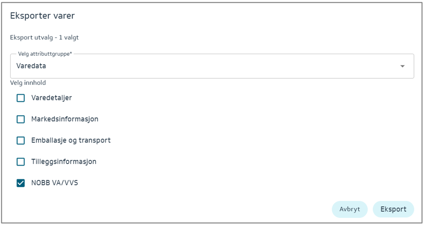This screenshot has width=425, height=225.
Task: Click the Eksport button
Action: 393,209
